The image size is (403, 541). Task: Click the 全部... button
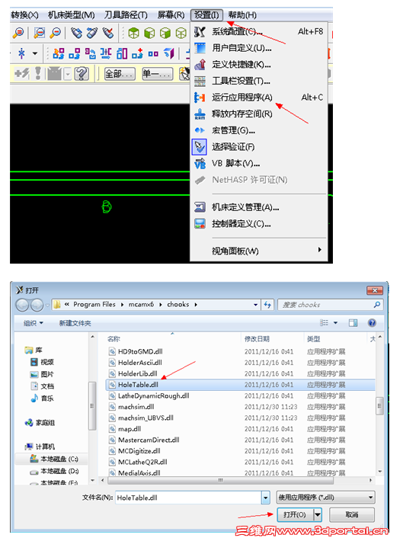[x=120, y=73]
